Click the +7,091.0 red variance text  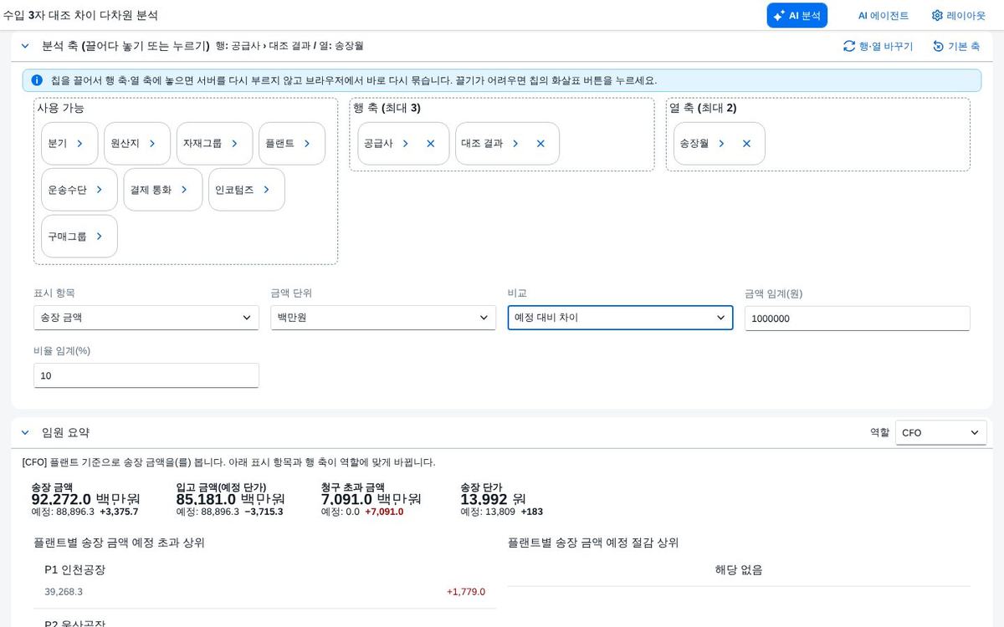pyautogui.click(x=384, y=512)
